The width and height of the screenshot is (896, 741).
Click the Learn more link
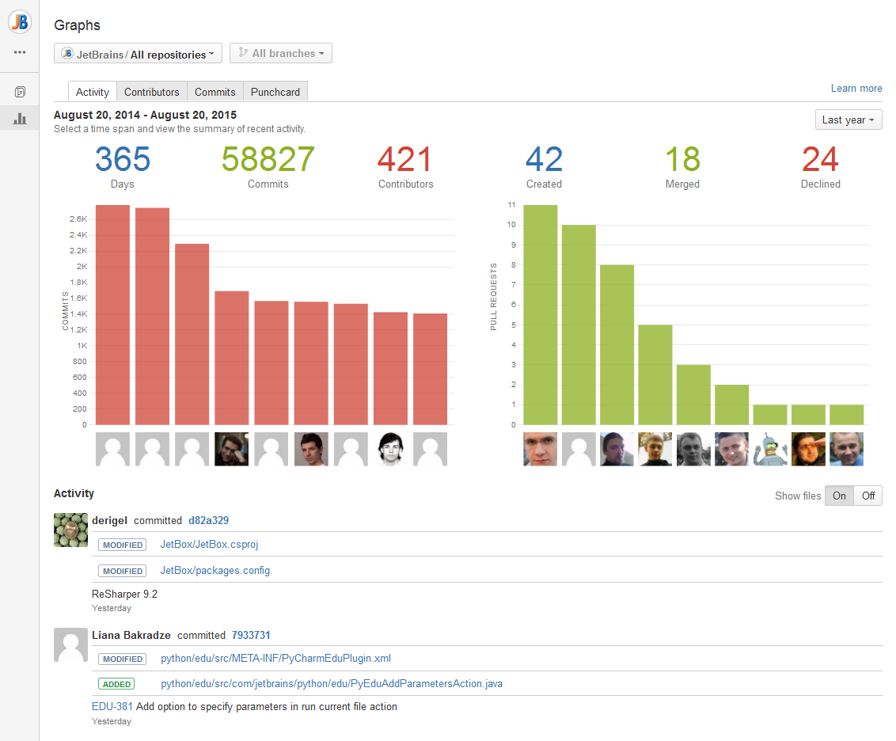(856, 89)
